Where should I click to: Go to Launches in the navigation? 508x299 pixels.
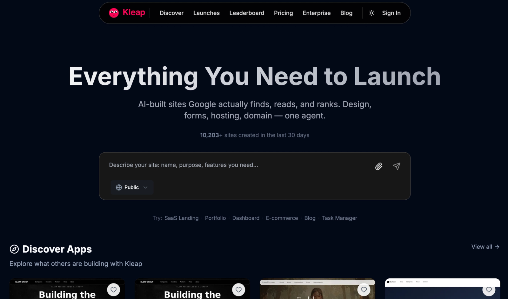click(x=206, y=13)
